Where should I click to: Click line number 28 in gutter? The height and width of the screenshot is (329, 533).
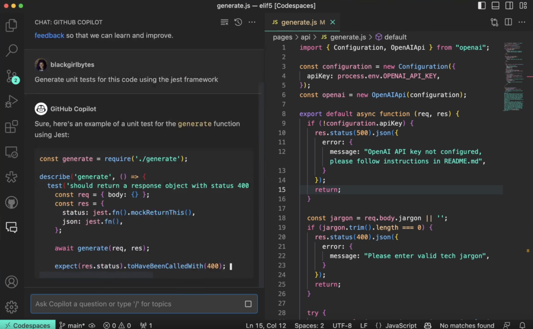coord(282,312)
